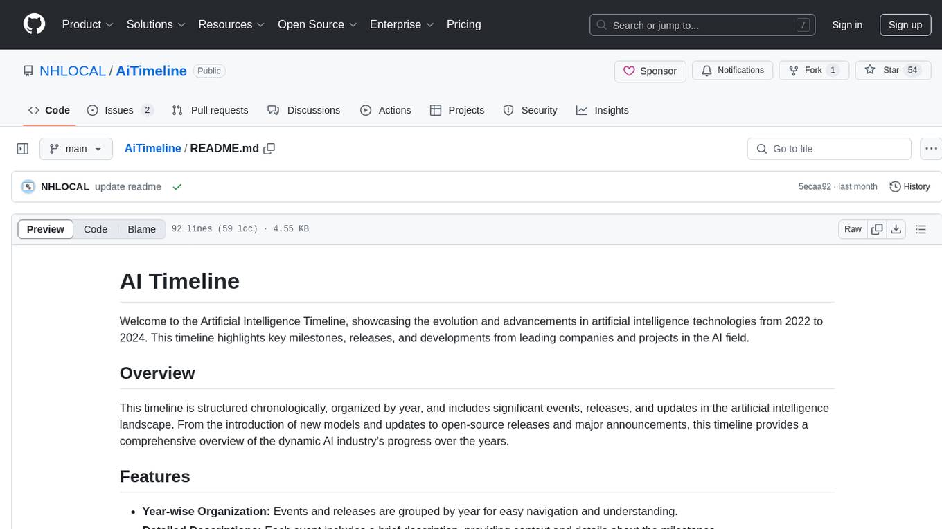View the file History
This screenshot has height=529, width=942.
pyautogui.click(x=909, y=187)
